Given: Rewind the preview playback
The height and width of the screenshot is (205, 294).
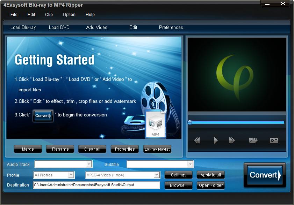Looking at the screenshot, I should (x=197, y=140).
